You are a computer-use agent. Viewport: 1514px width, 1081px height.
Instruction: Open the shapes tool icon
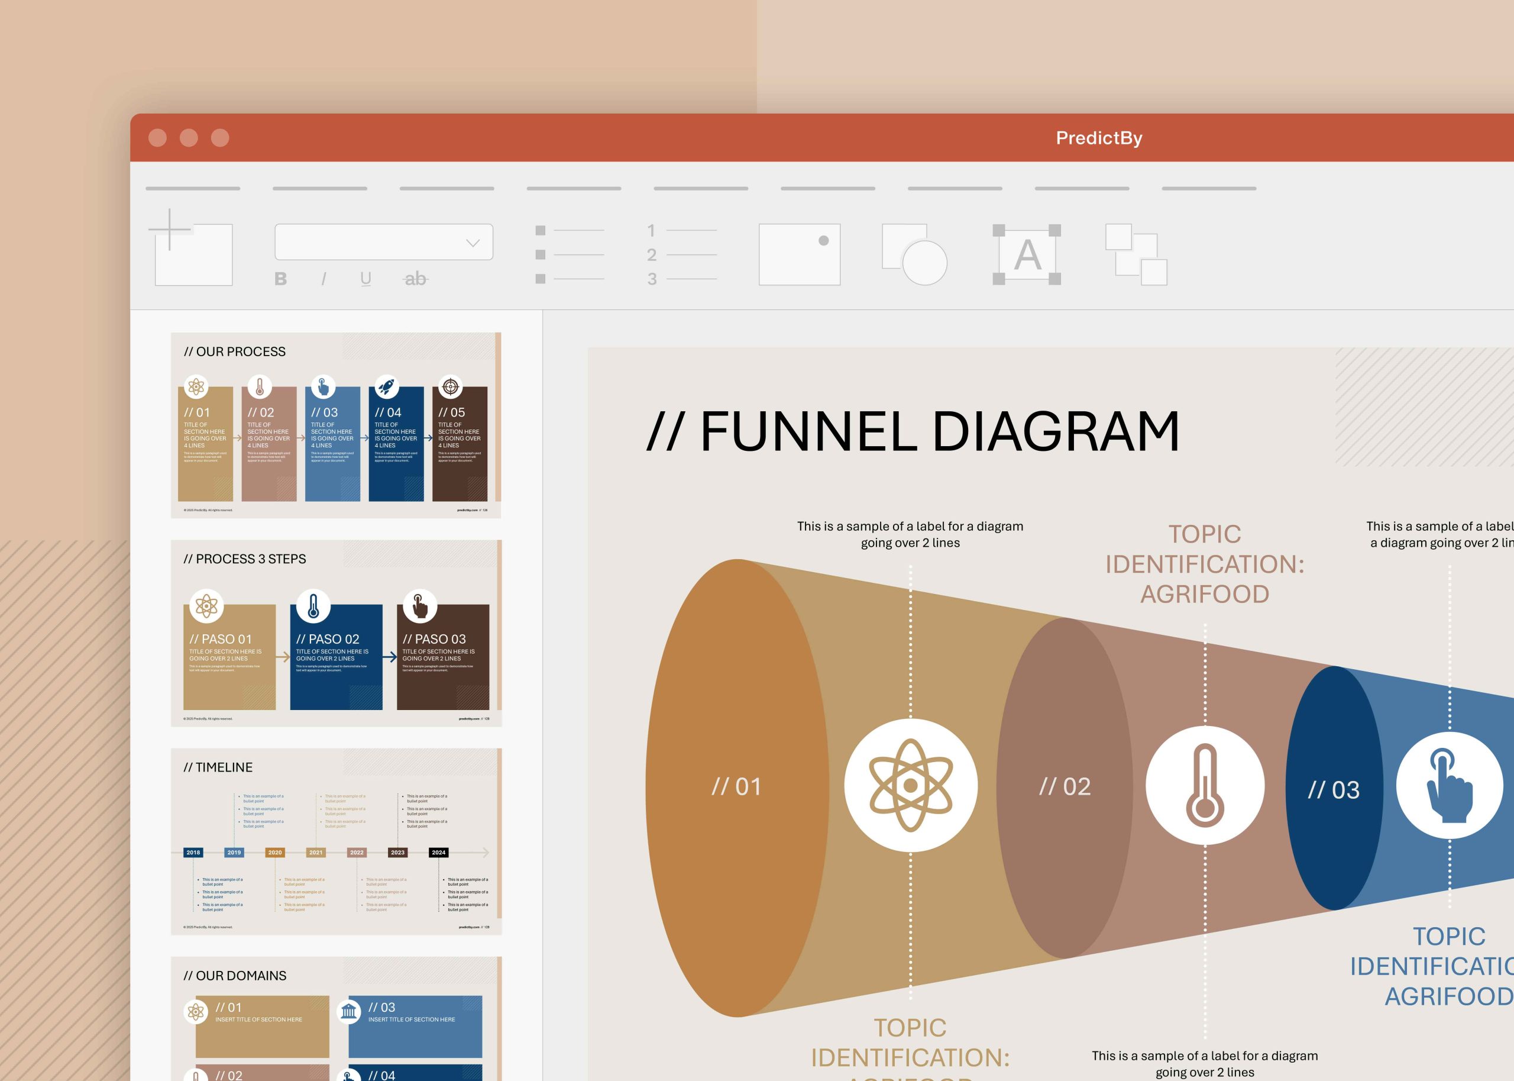pyautogui.click(x=914, y=254)
